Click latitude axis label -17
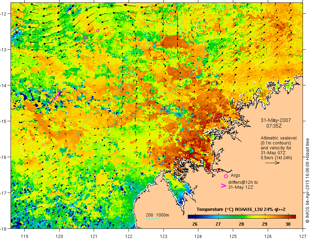310x239 pixels. click(4, 193)
